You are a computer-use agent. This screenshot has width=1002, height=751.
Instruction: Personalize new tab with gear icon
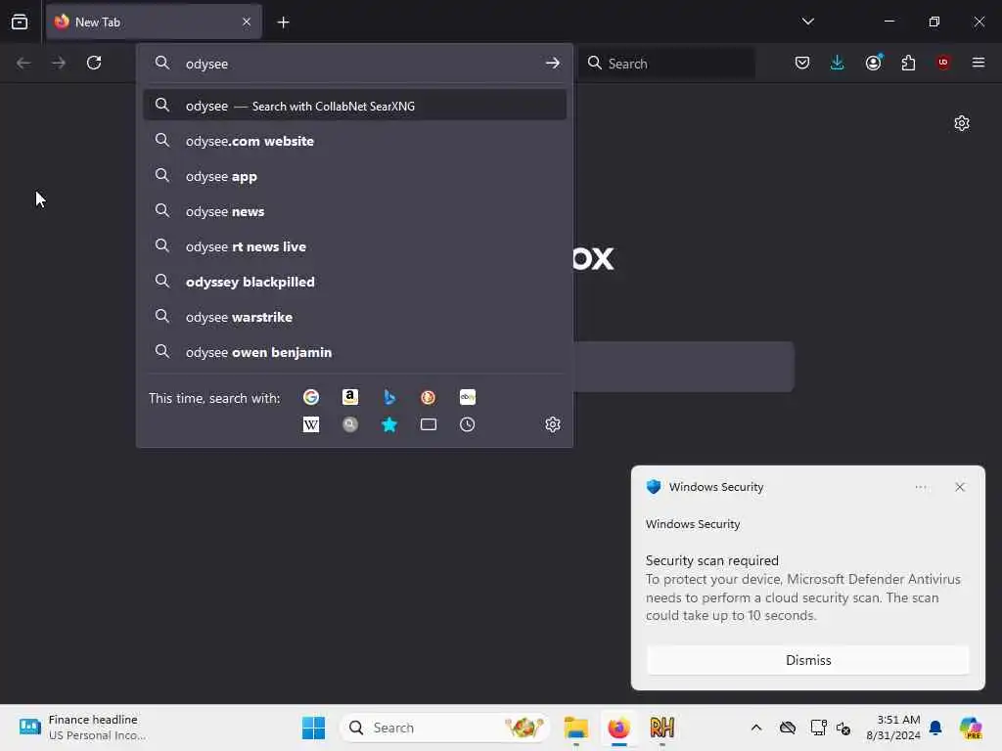[962, 123]
